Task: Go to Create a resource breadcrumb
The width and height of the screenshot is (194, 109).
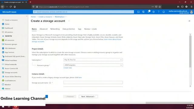Action: 45,17
